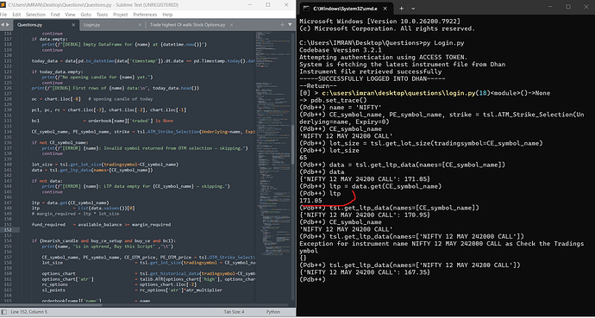Go to previous tab with left arrow
This screenshot has height=318, width=595.
tap(3, 25)
